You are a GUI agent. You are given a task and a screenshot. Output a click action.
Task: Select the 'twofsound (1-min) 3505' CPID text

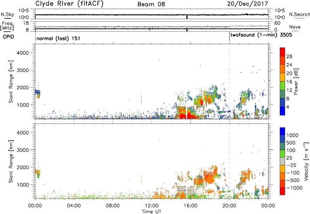coord(261,35)
